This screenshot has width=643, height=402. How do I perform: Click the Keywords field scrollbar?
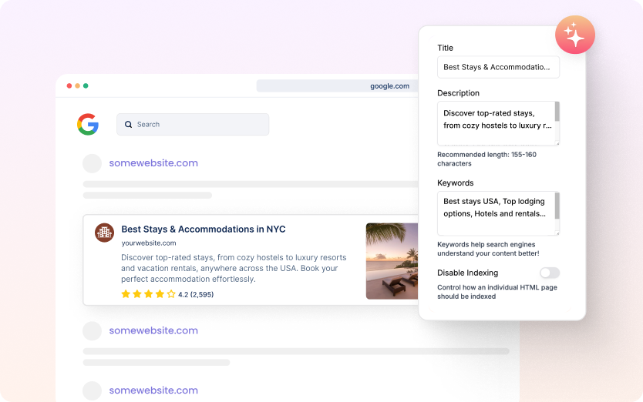557,204
